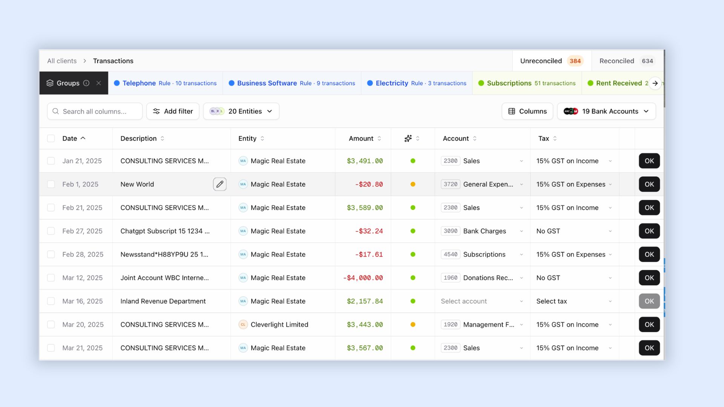Click the right arrow to scroll groups
The width and height of the screenshot is (724, 407).
click(655, 83)
